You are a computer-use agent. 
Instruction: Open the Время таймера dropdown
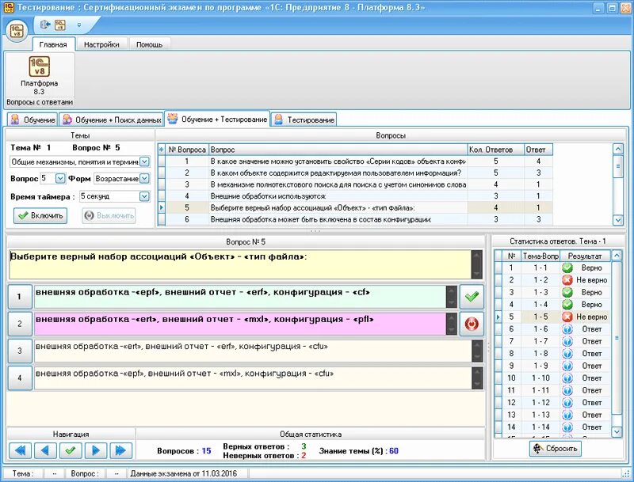click(x=144, y=196)
